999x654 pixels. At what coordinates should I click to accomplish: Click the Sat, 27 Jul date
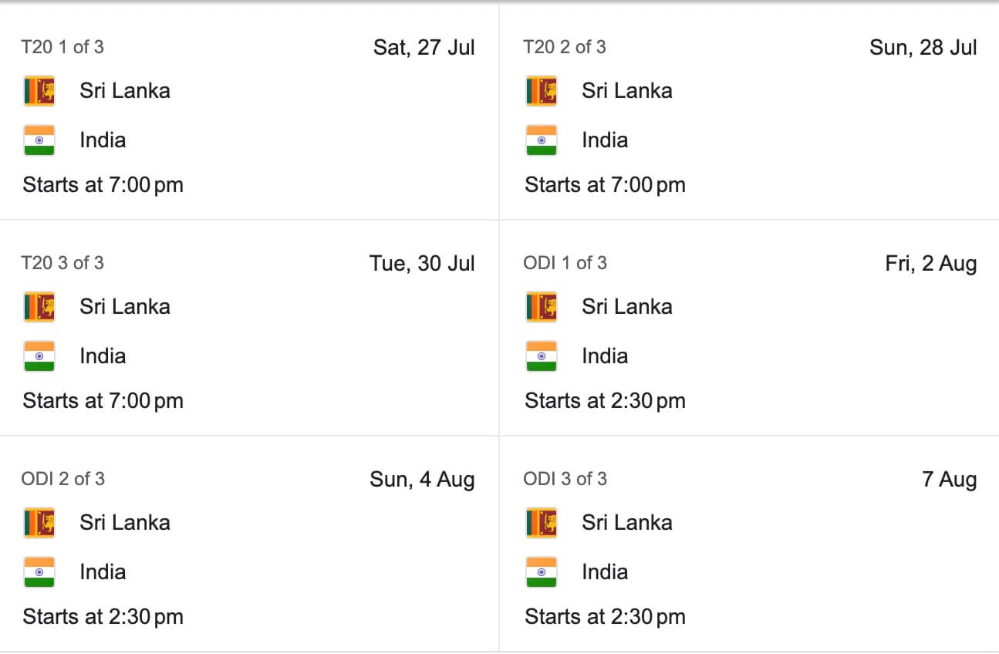tap(424, 48)
